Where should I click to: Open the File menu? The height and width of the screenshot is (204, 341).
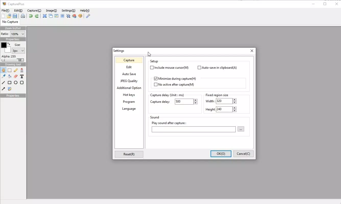[5, 10]
